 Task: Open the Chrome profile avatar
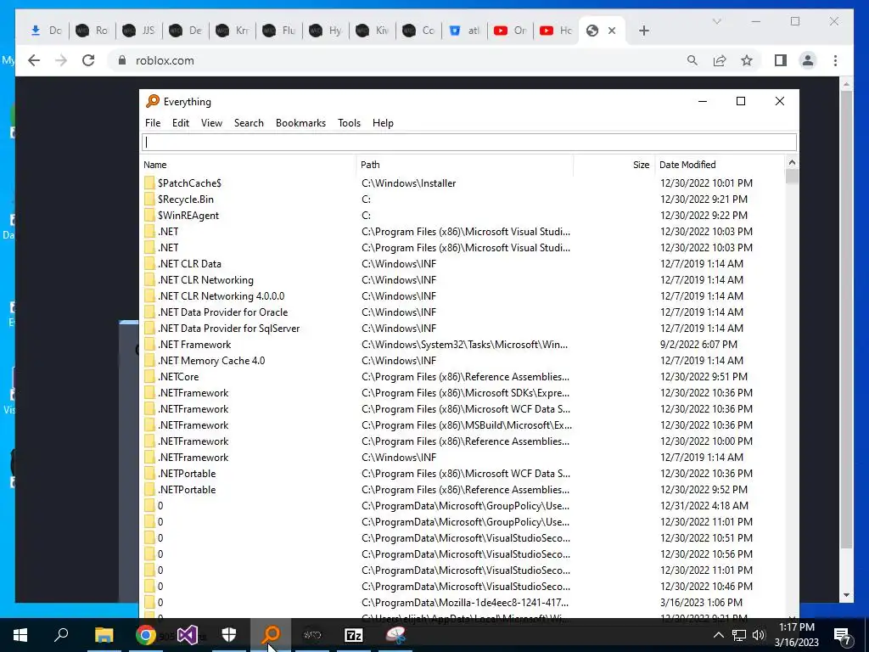(808, 60)
